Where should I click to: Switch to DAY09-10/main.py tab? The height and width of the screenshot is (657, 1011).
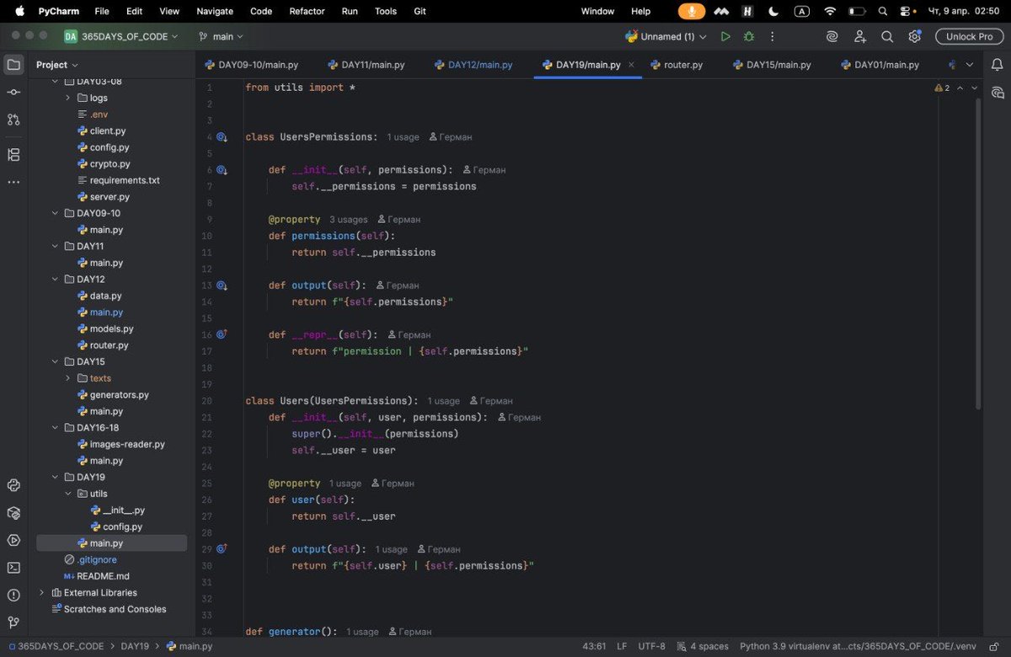(x=251, y=65)
